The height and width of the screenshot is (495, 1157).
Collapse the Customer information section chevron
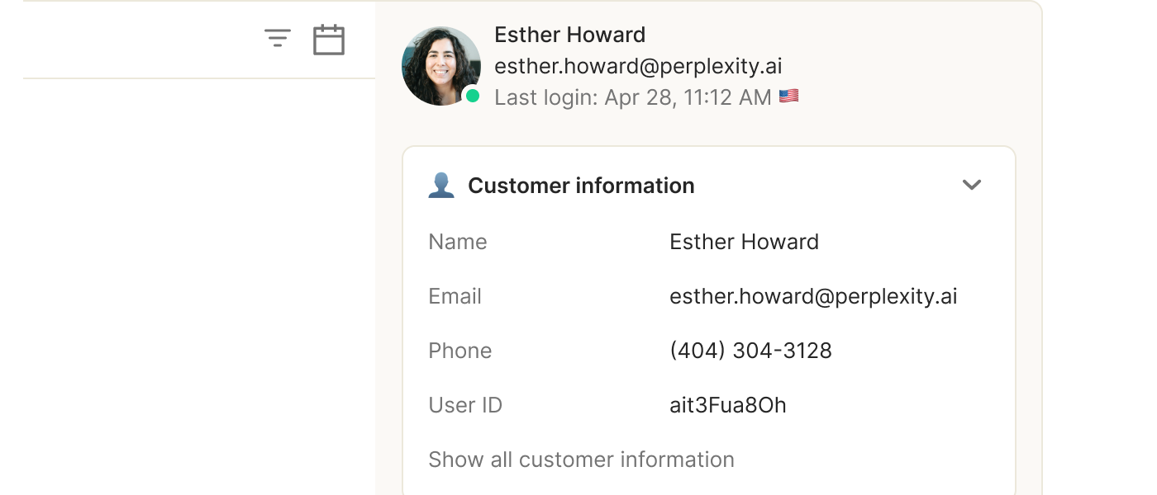point(972,185)
